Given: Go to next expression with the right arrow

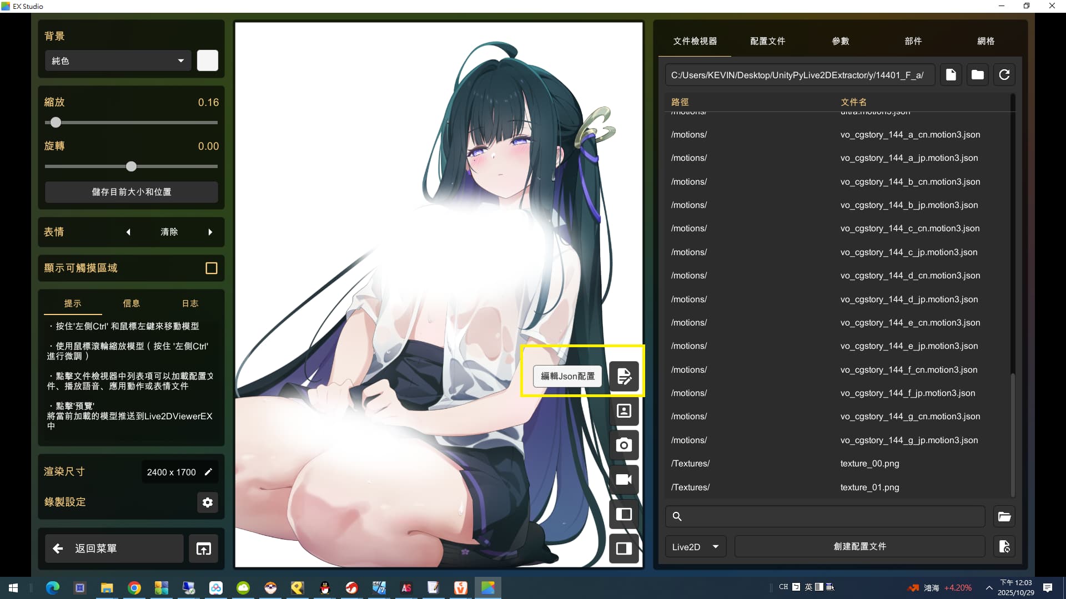Looking at the screenshot, I should [210, 232].
